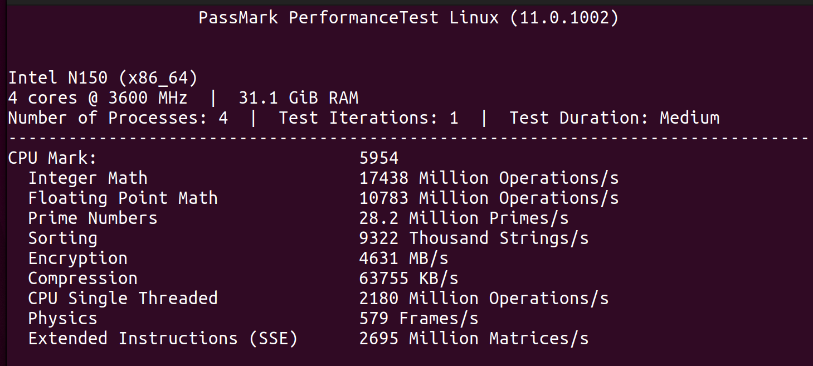This screenshot has width=813, height=366.
Task: Click the 'Sorting' label
Action: pos(63,238)
